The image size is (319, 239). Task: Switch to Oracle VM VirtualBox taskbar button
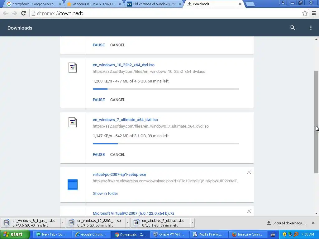point(169,235)
